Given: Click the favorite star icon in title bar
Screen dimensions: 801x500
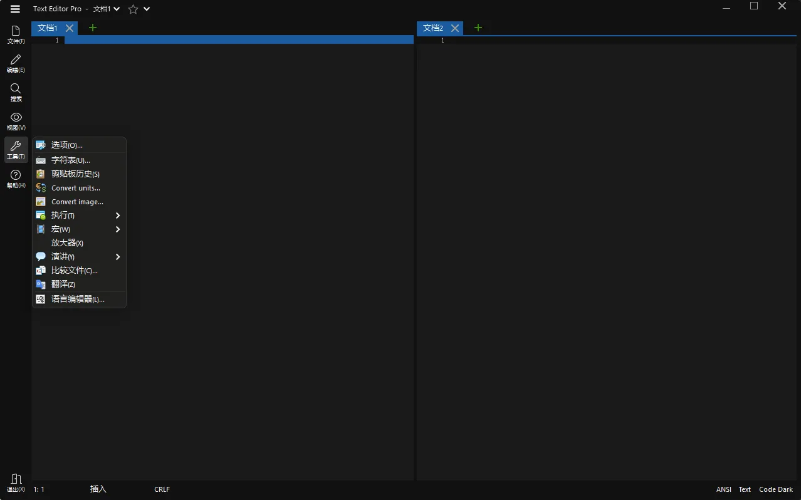Looking at the screenshot, I should (x=133, y=9).
